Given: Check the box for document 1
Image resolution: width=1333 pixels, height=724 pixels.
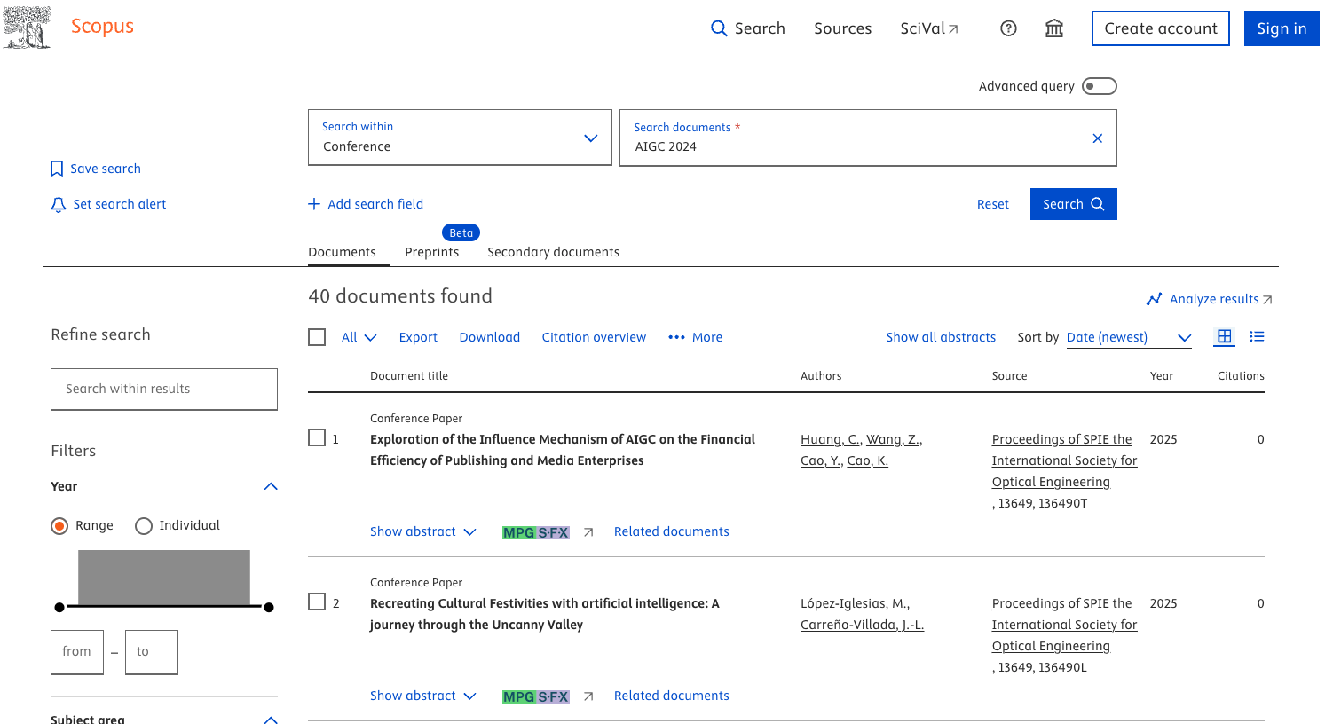Looking at the screenshot, I should pyautogui.click(x=317, y=438).
